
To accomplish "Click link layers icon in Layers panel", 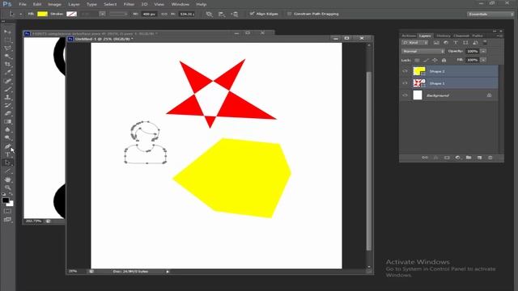I will [x=425, y=158].
